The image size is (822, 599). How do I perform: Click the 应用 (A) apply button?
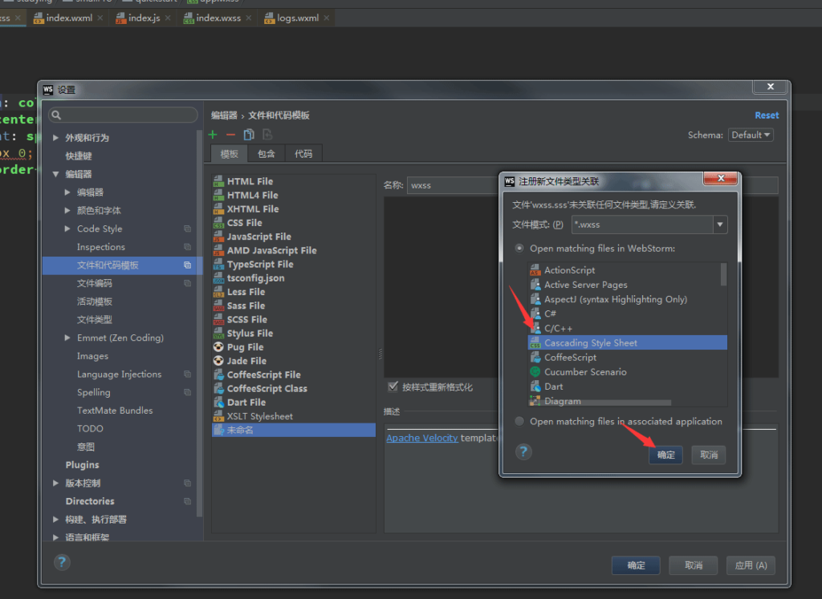click(x=751, y=565)
